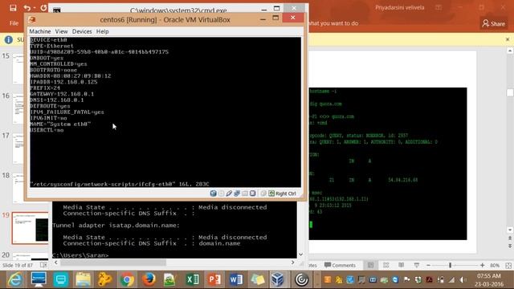
Task: Click cmd window horizontal scroll-left arrow
Action: (x=56, y=263)
